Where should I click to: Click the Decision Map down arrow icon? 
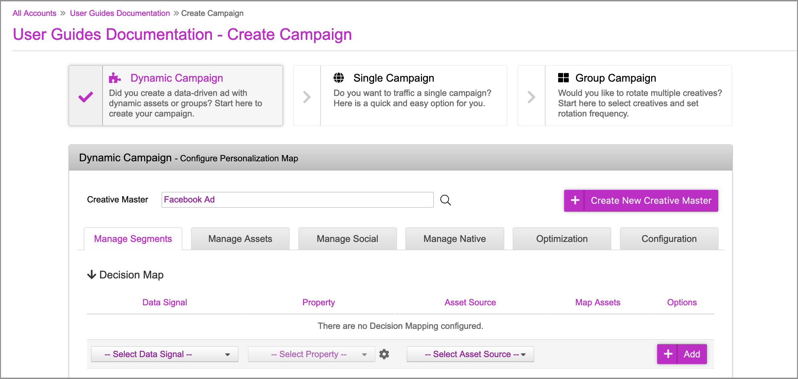click(x=91, y=274)
